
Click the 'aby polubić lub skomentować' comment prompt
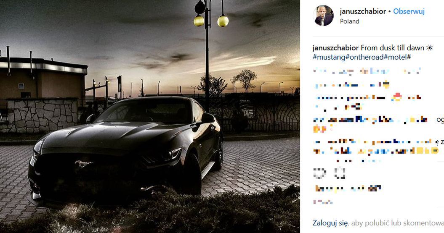coord(398,223)
